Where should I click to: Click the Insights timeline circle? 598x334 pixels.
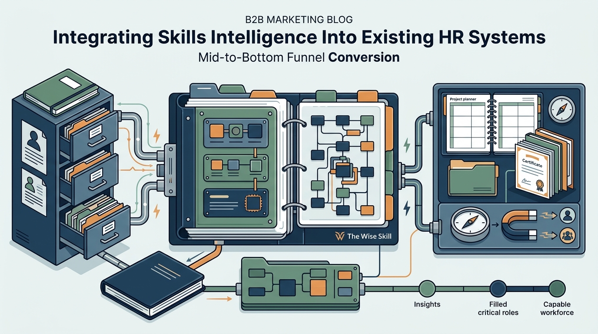click(427, 288)
